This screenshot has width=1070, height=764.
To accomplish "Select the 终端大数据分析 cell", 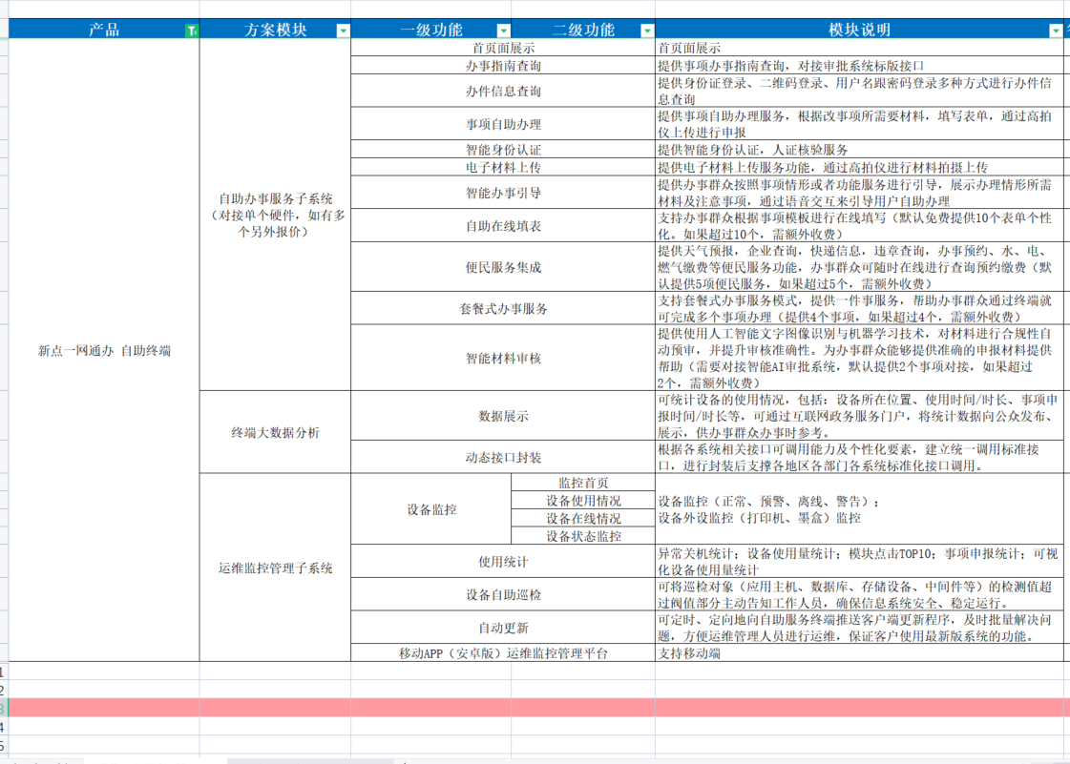I will (276, 432).
